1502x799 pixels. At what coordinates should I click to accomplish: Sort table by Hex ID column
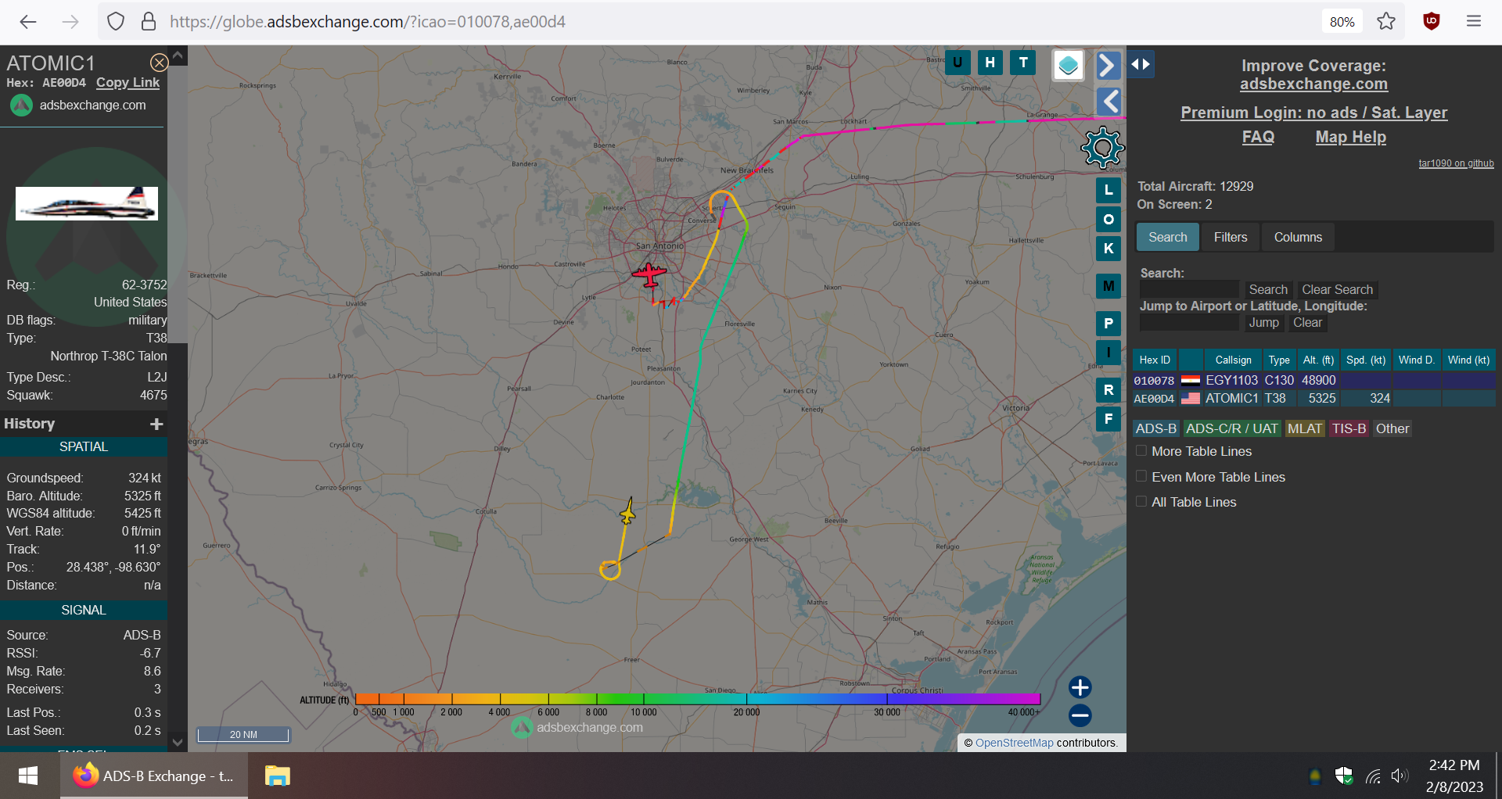pyautogui.click(x=1155, y=360)
